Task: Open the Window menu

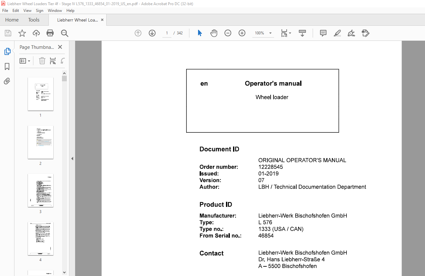Action: click(55, 11)
